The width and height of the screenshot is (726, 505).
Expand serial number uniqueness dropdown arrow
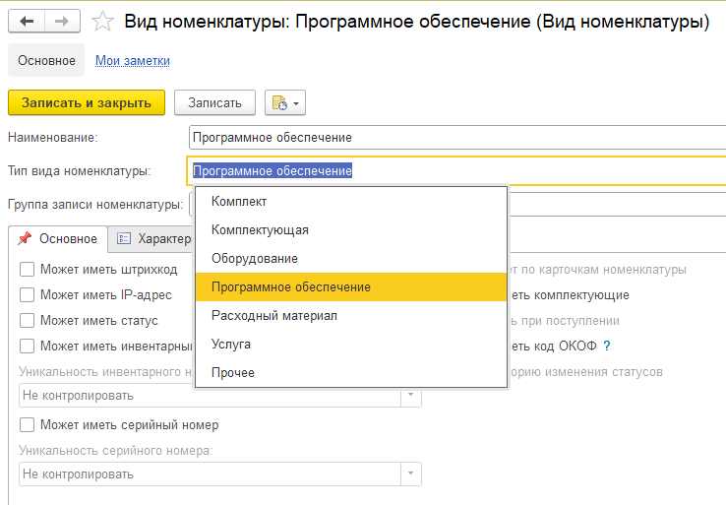point(410,473)
